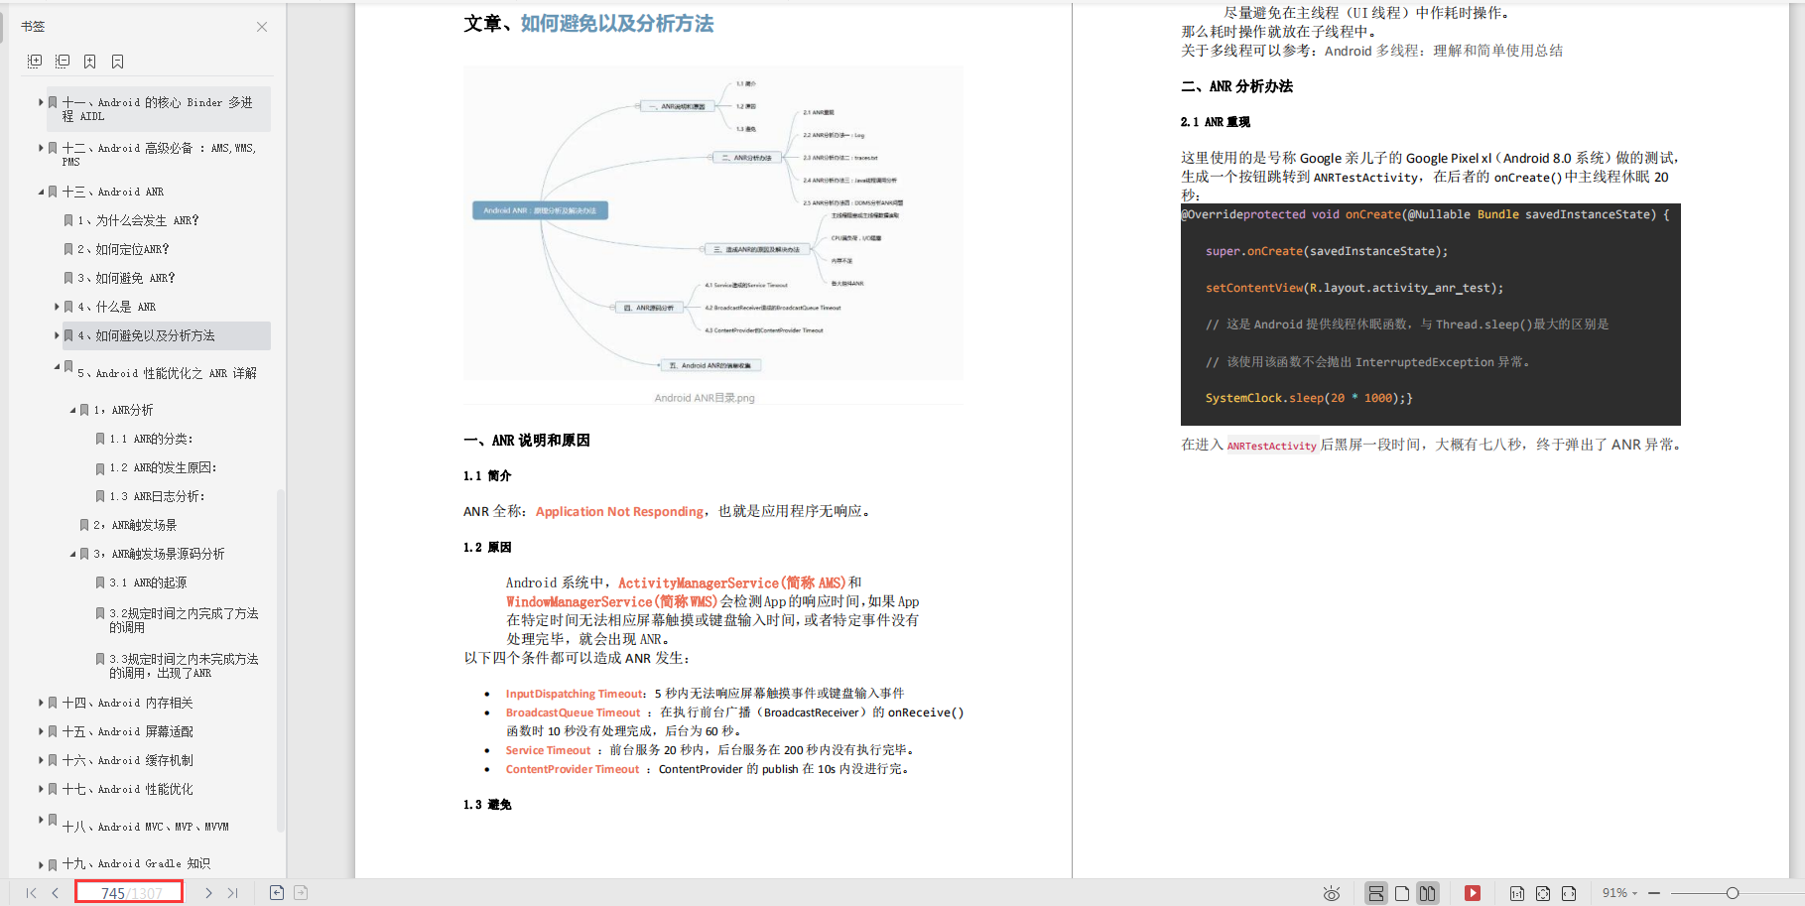
Task: Click the collapse all bookmarks icon
Action: pos(63,62)
